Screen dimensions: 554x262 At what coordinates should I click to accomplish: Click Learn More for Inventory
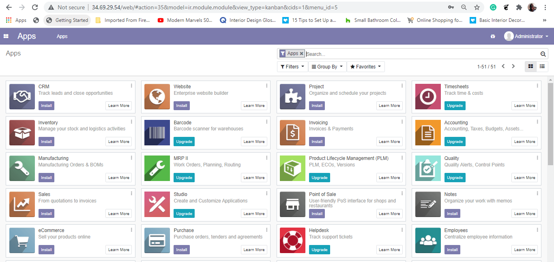pyautogui.click(x=119, y=142)
